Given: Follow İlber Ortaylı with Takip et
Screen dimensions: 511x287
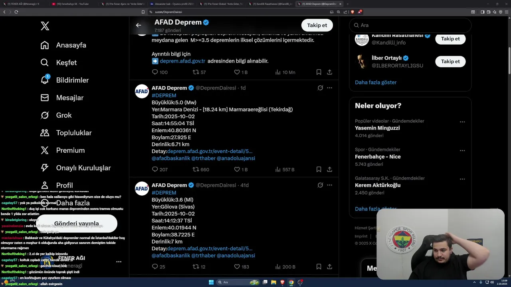Looking at the screenshot, I should point(450,61).
